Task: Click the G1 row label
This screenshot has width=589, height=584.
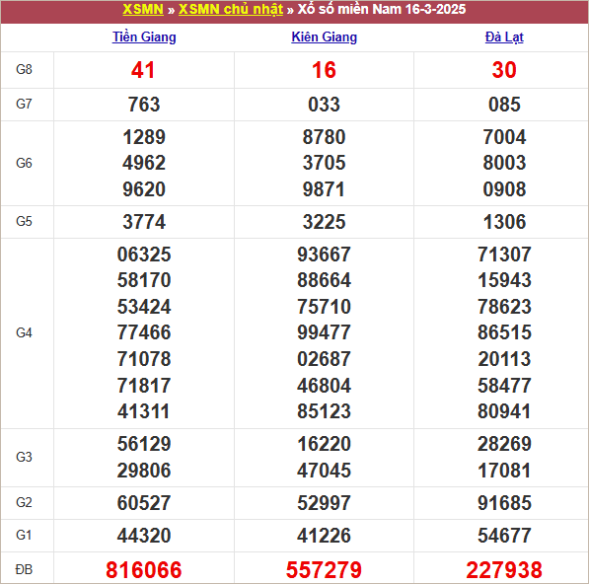Action: click(x=24, y=535)
